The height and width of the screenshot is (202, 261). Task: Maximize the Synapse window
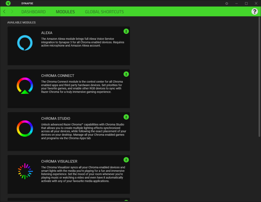[246, 3]
